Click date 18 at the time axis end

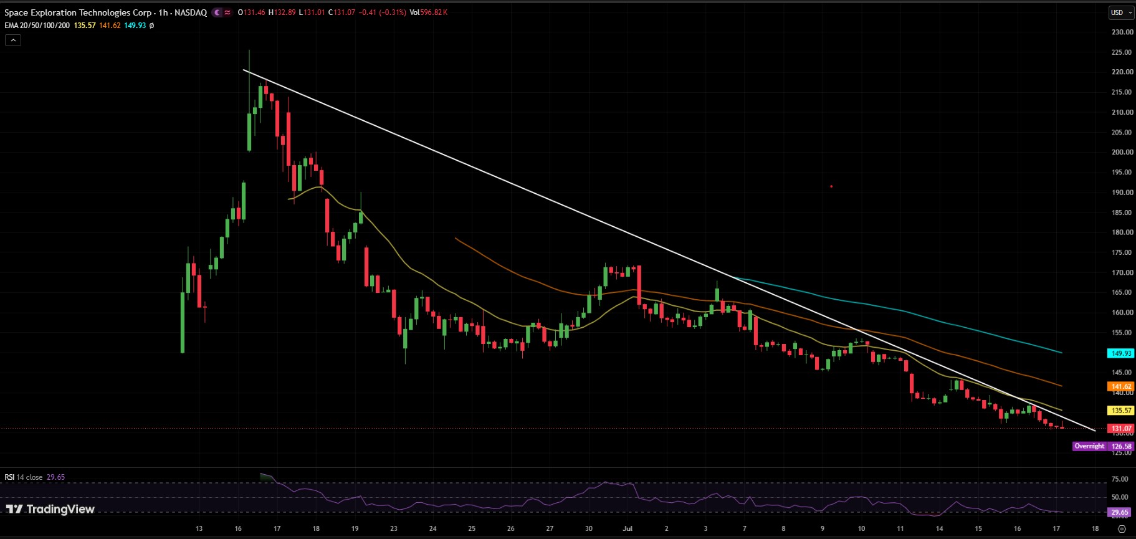1095,528
